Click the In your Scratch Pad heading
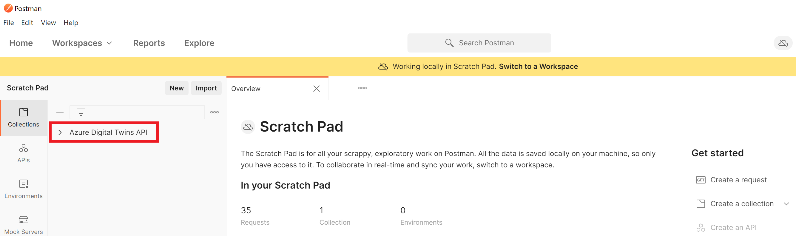Viewport: 796px width, 236px height. point(285,185)
